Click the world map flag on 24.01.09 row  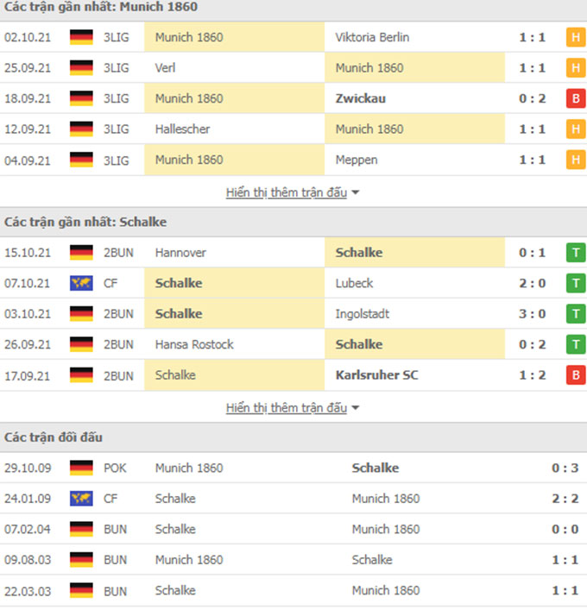click(x=81, y=499)
